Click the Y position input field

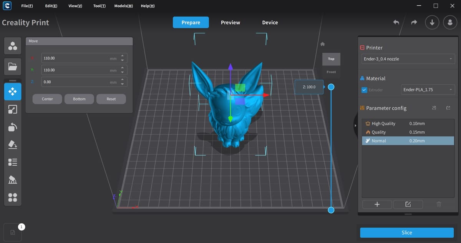(x=84, y=70)
